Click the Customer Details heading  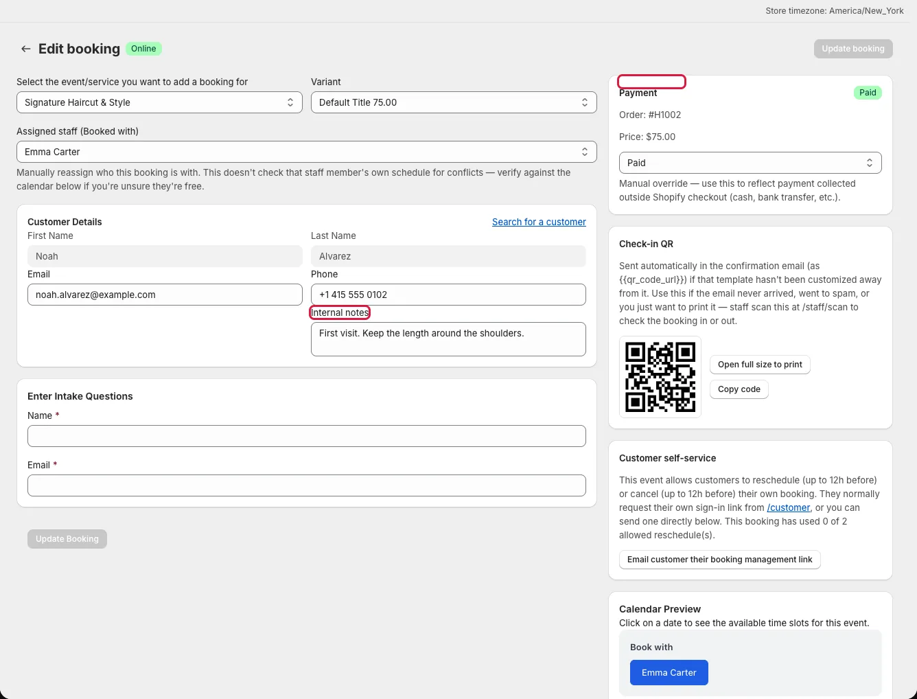65,222
